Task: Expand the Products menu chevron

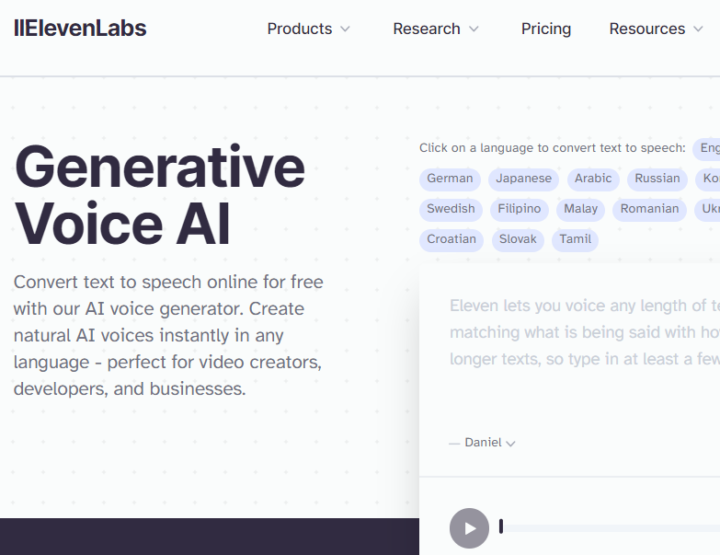Action: [x=346, y=29]
